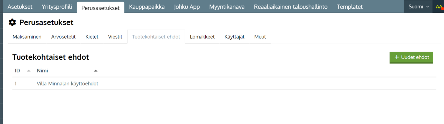This screenshot has height=124, width=444.
Task: Open the Johku App menu
Action: pyautogui.click(x=187, y=7)
